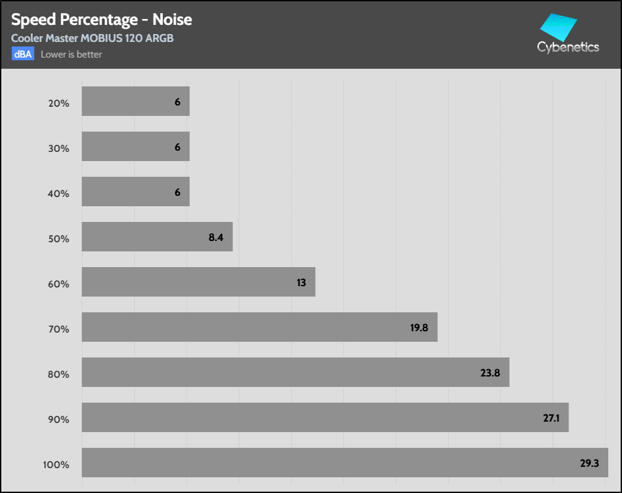622x493 pixels.
Task: Click the Speed Percentage - Noise title
Action: tap(101, 20)
